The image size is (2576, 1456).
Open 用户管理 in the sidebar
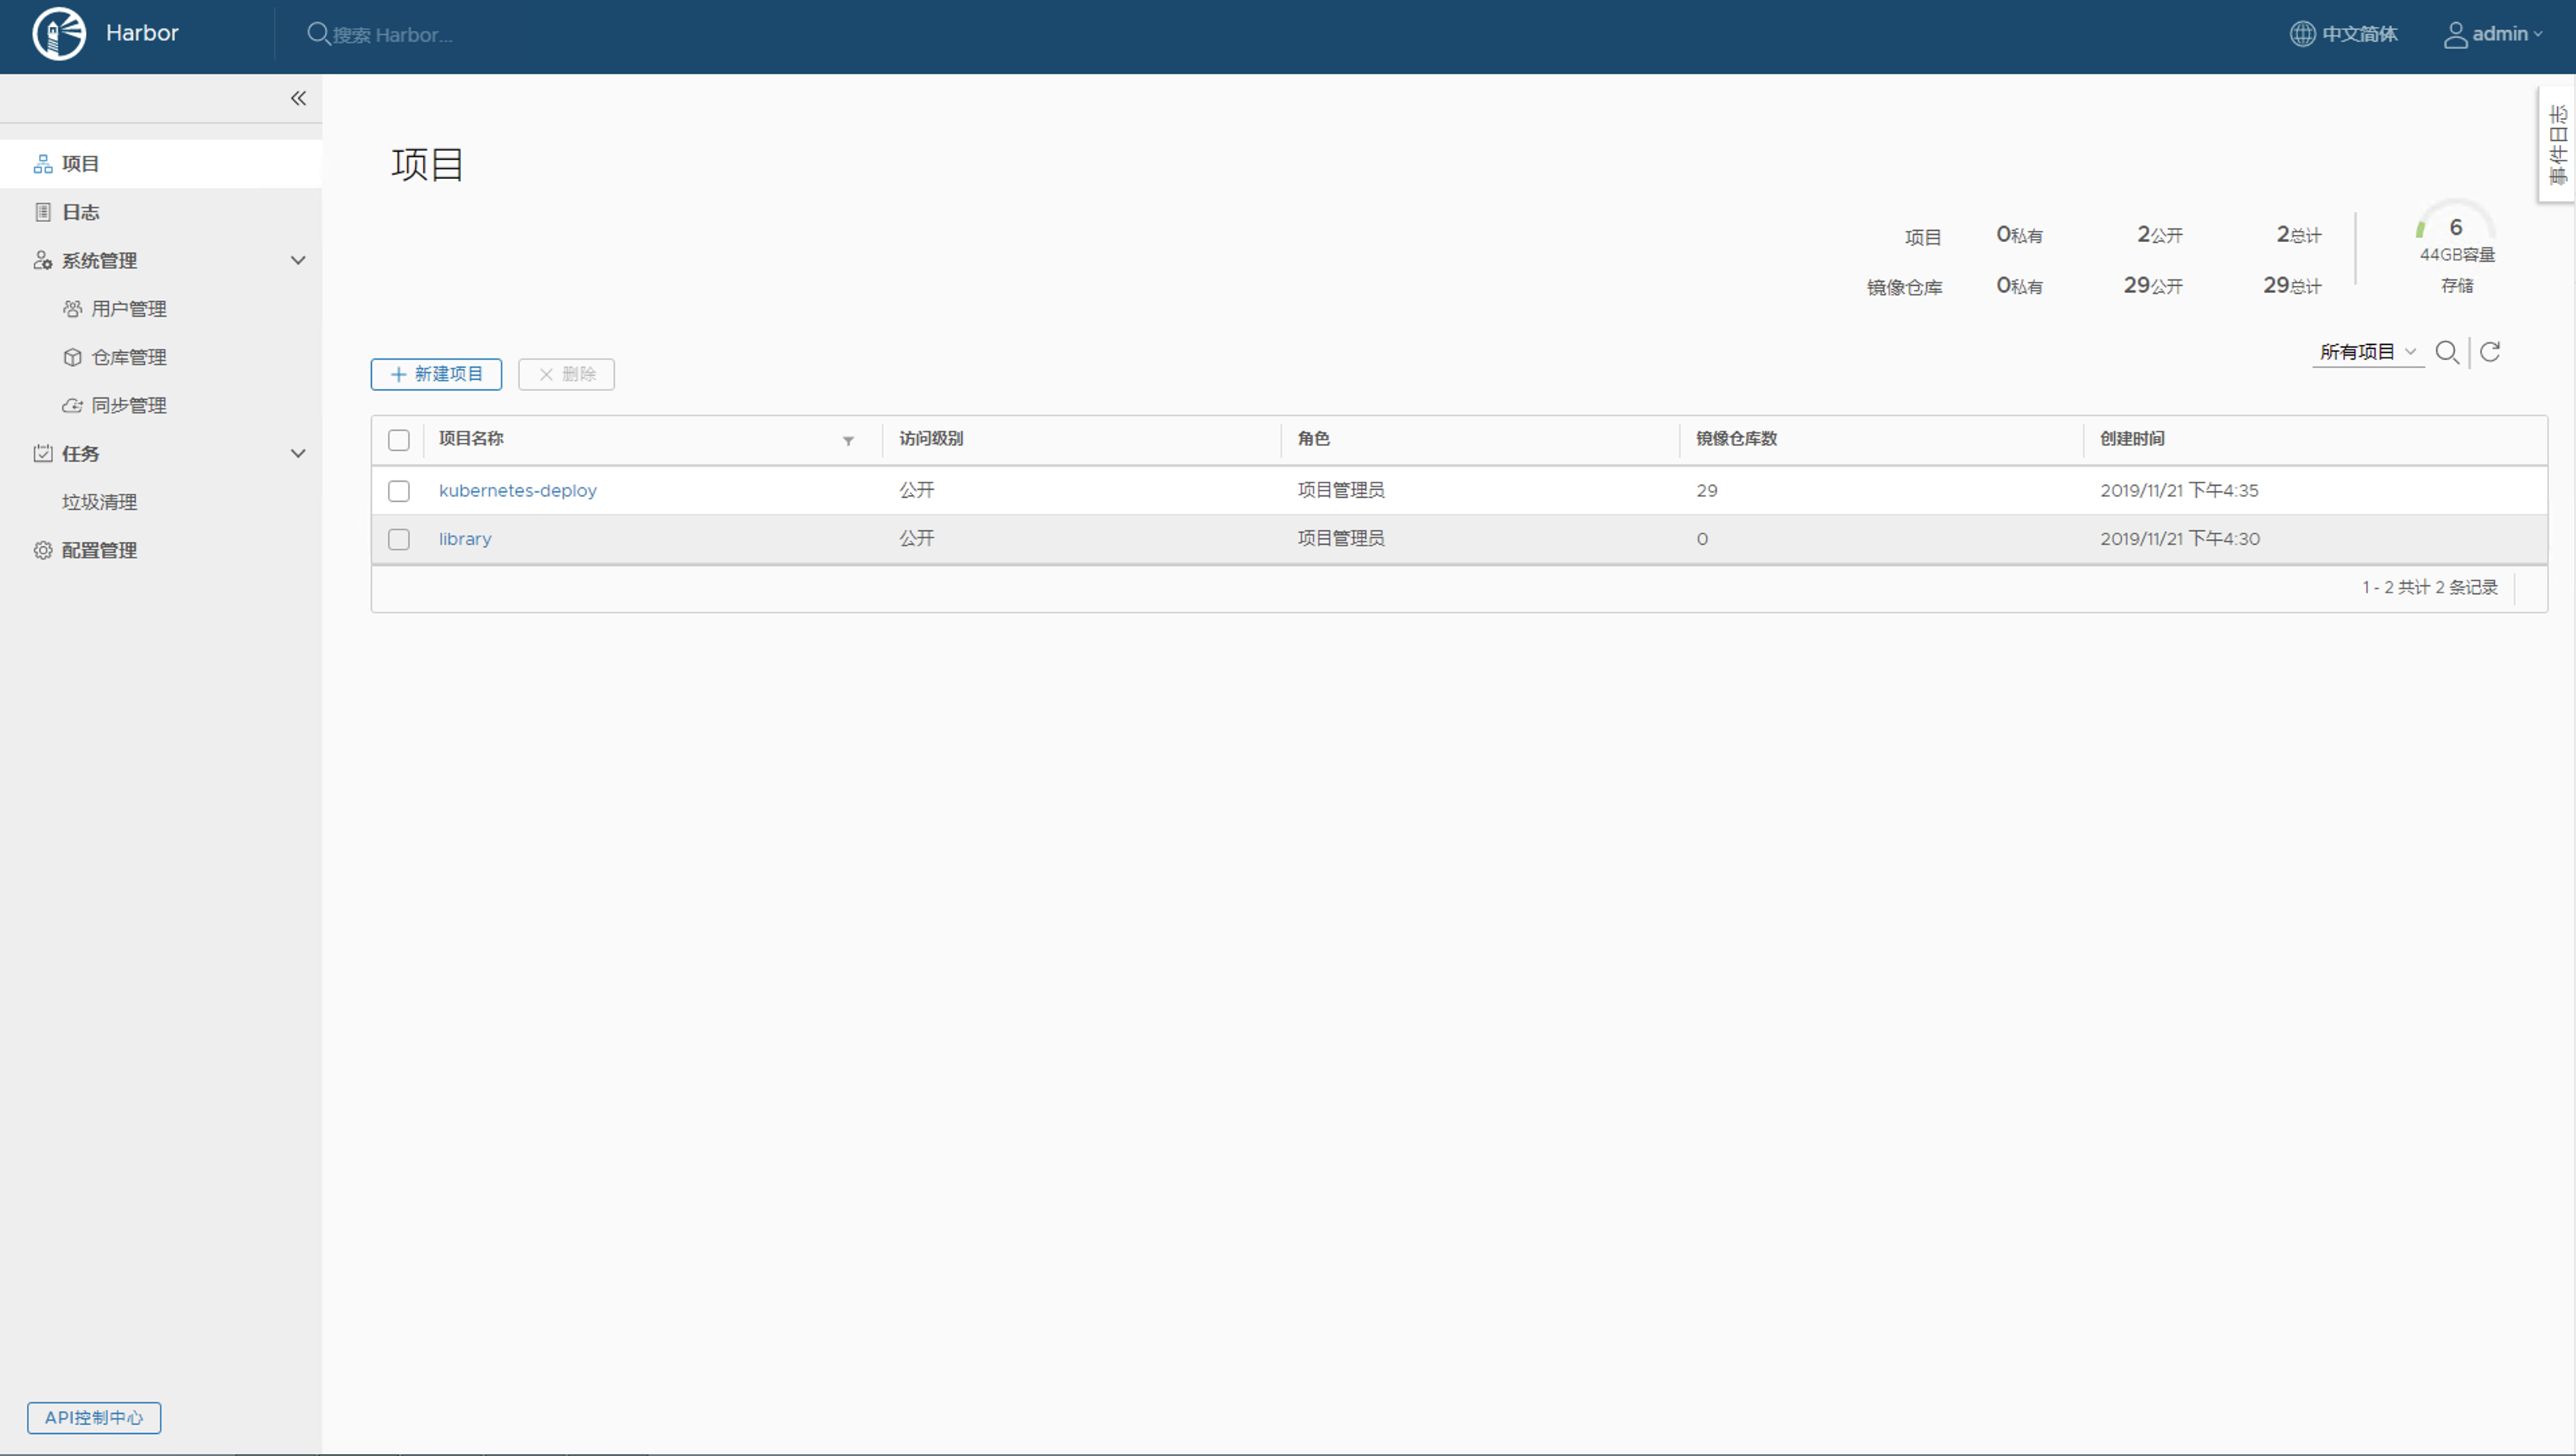[128, 309]
